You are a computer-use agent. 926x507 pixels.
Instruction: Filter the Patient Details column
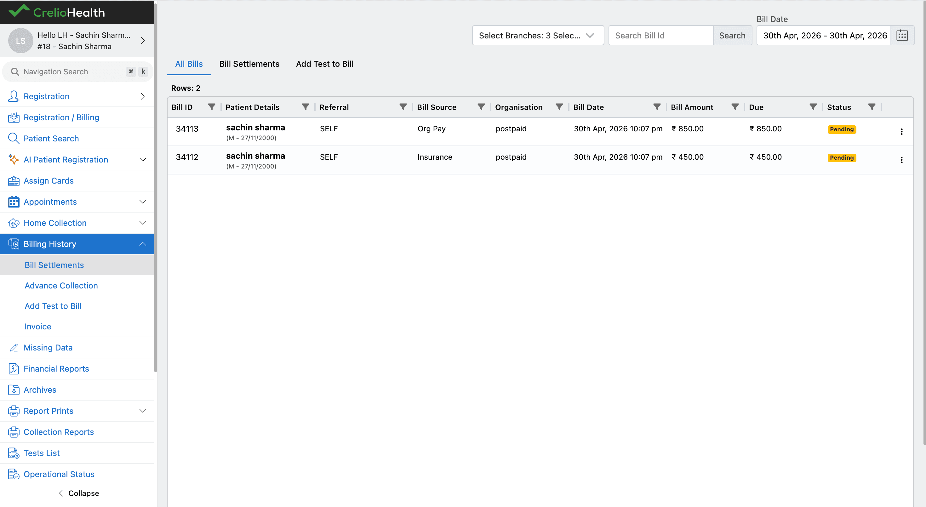306,107
